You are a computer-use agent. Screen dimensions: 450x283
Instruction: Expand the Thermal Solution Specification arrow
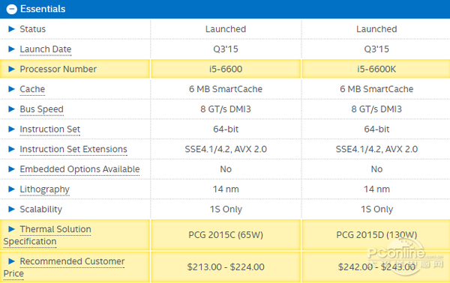11,229
